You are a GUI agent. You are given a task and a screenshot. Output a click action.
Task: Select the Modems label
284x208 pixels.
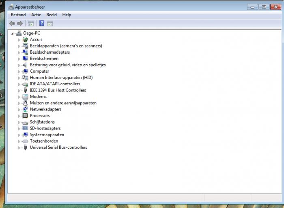38,97
